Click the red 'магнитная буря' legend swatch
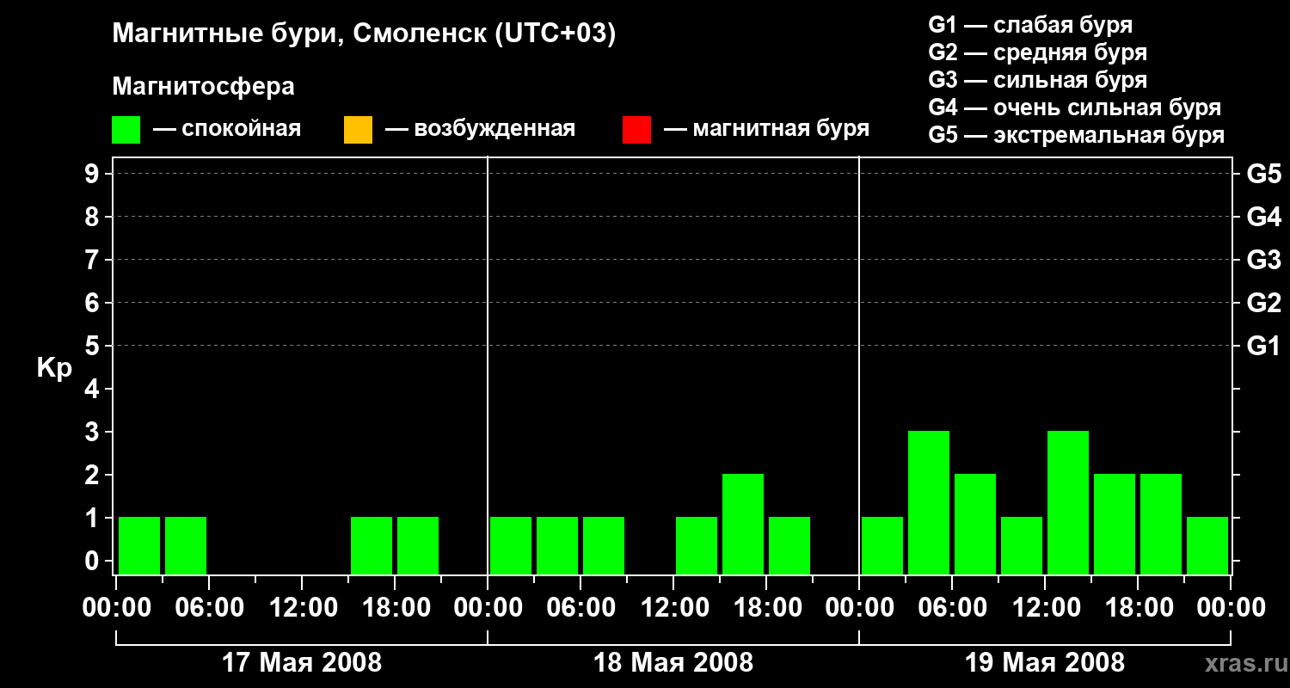 [636, 130]
